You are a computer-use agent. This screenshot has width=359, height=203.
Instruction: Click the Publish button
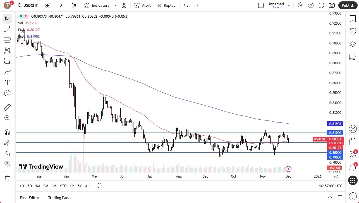(x=348, y=5)
